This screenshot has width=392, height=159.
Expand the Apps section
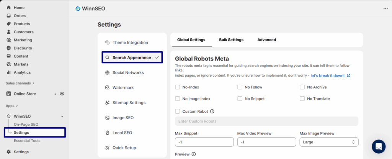(x=12, y=106)
